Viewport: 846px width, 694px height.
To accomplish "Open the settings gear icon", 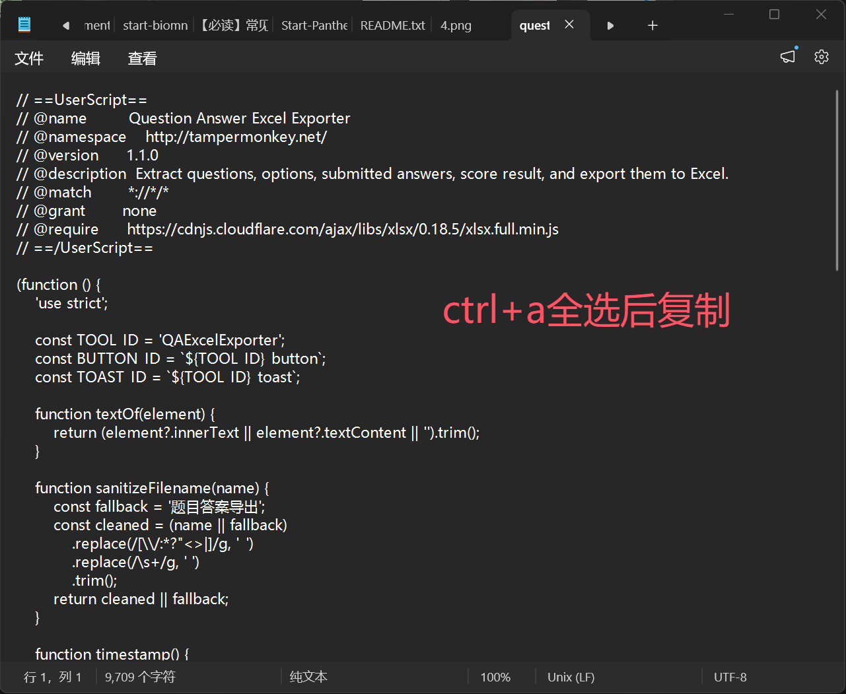I will pyautogui.click(x=822, y=57).
